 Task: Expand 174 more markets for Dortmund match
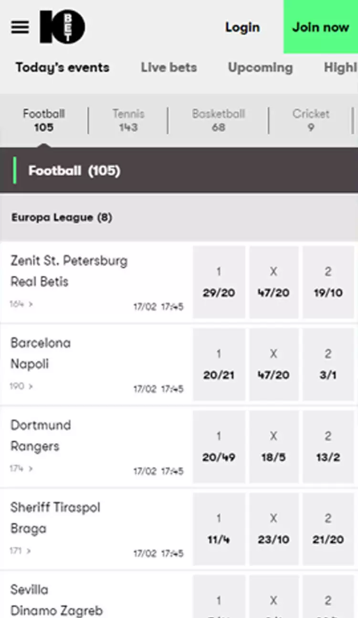click(x=21, y=468)
